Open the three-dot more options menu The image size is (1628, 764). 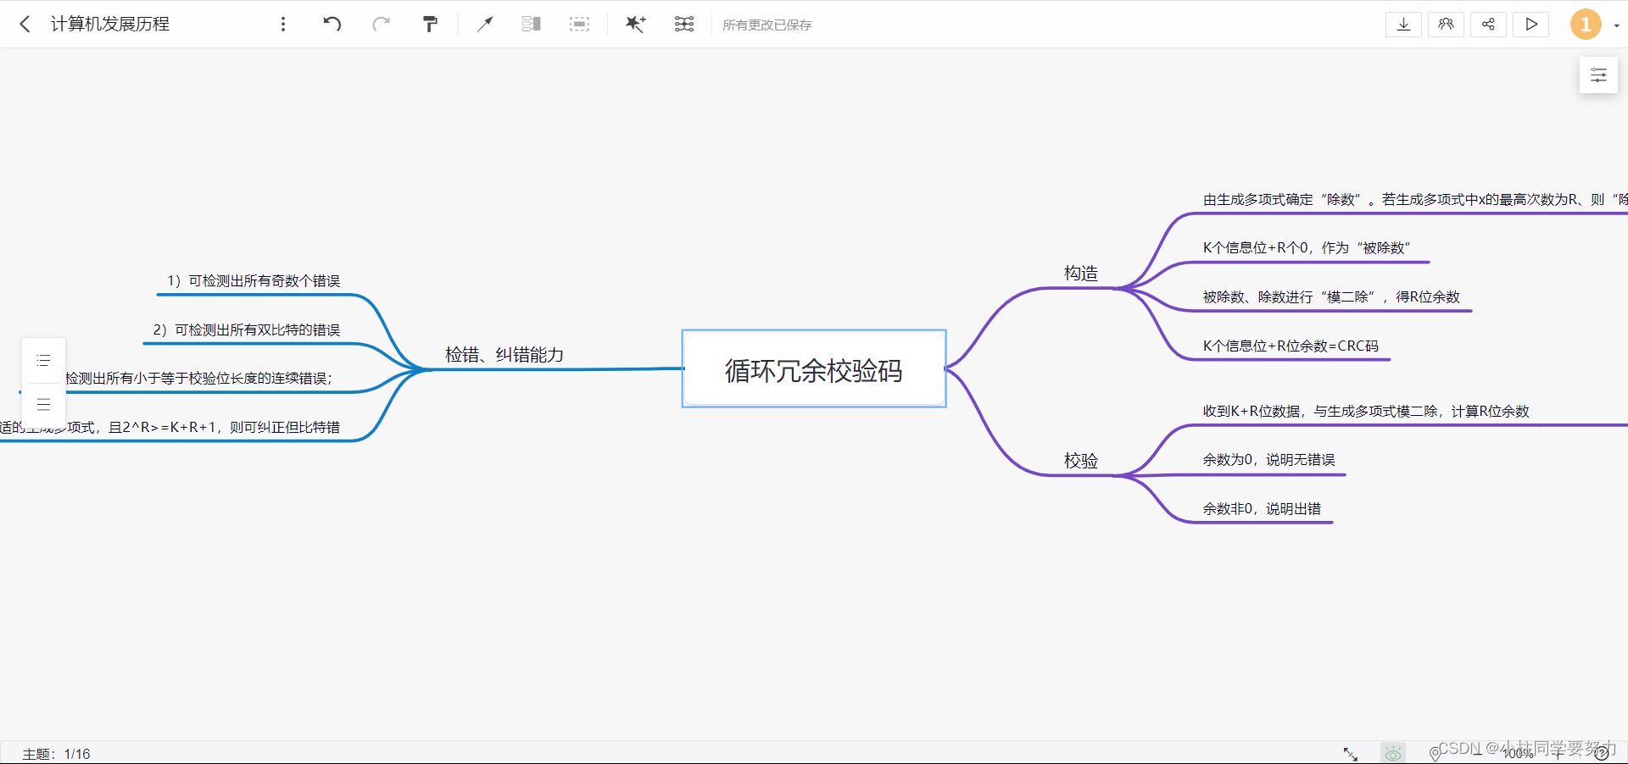(x=283, y=24)
